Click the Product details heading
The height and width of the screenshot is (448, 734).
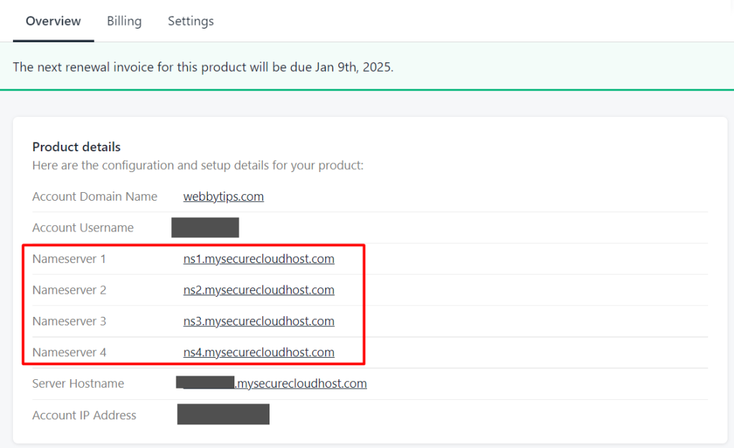(77, 147)
